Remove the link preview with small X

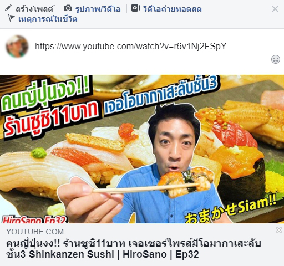[279, 230]
